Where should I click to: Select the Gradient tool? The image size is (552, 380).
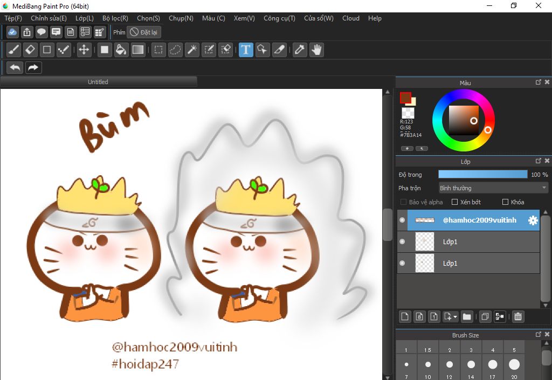pyautogui.click(x=137, y=50)
